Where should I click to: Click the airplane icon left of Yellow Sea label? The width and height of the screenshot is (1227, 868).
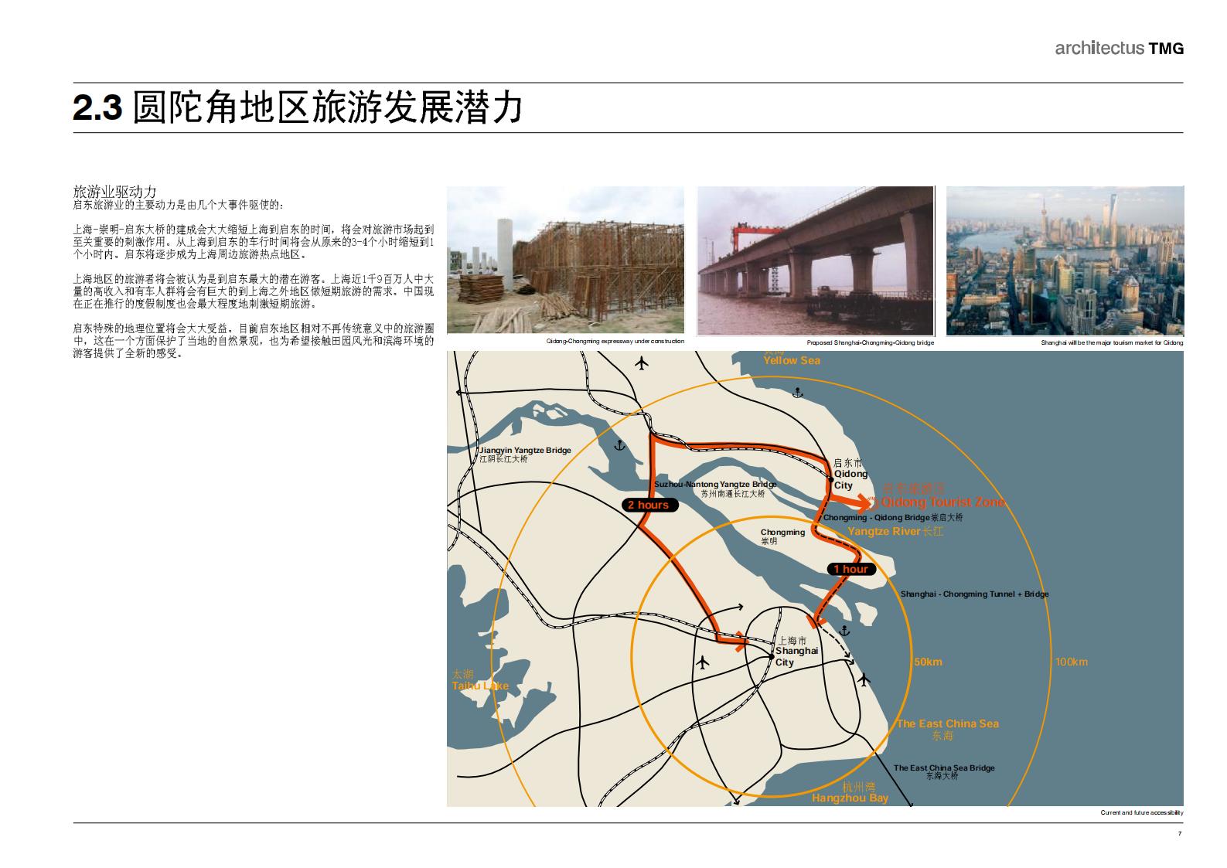tap(641, 363)
